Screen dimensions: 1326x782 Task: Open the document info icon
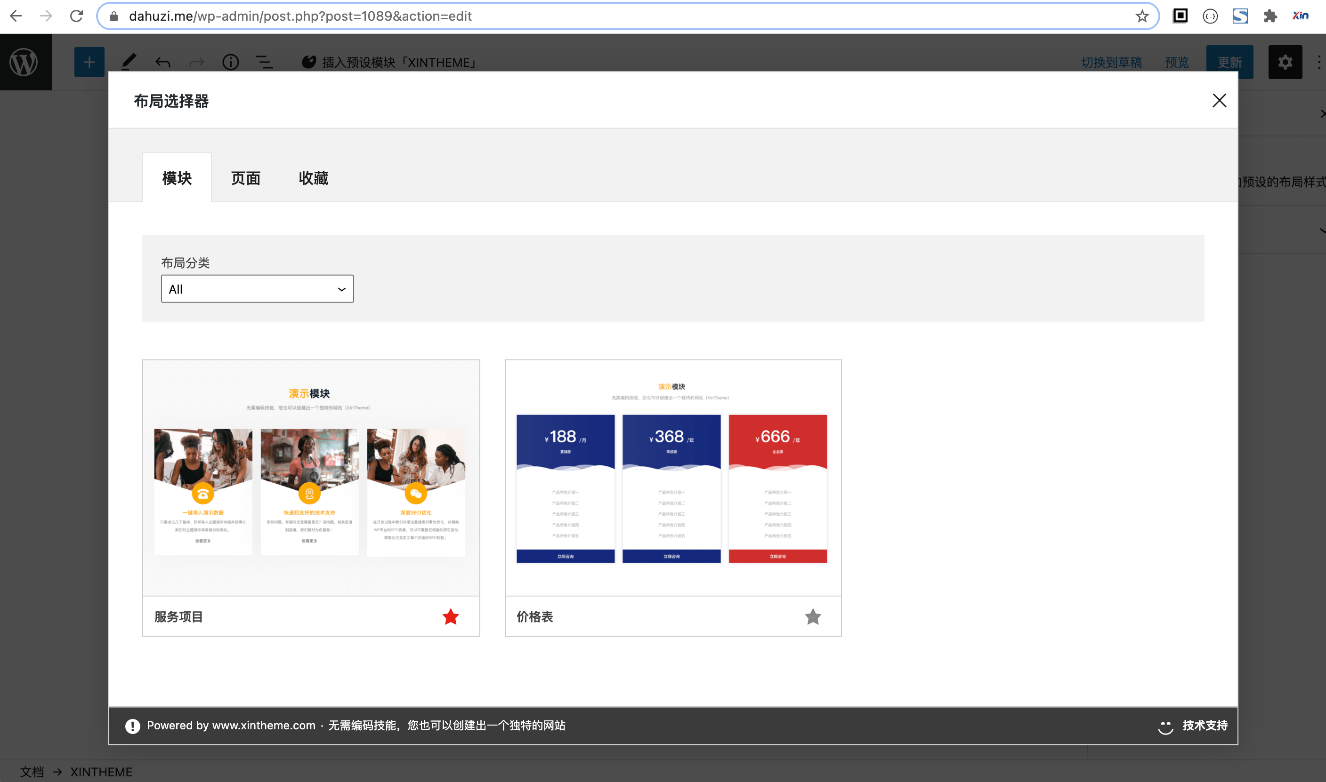click(x=230, y=62)
